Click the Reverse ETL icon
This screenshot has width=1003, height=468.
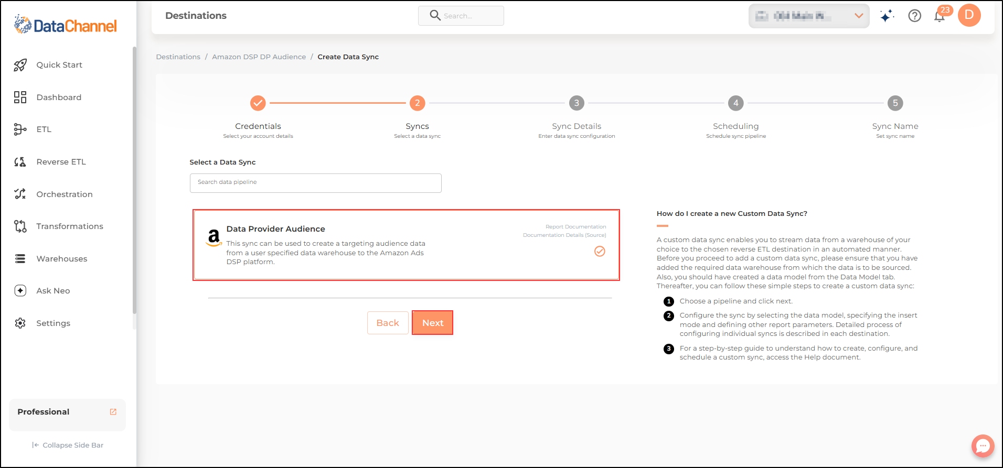tap(20, 162)
